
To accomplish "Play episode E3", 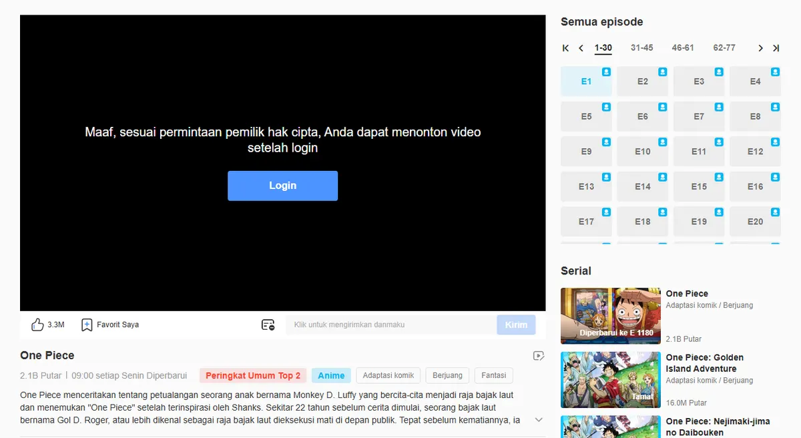I will click(x=699, y=81).
